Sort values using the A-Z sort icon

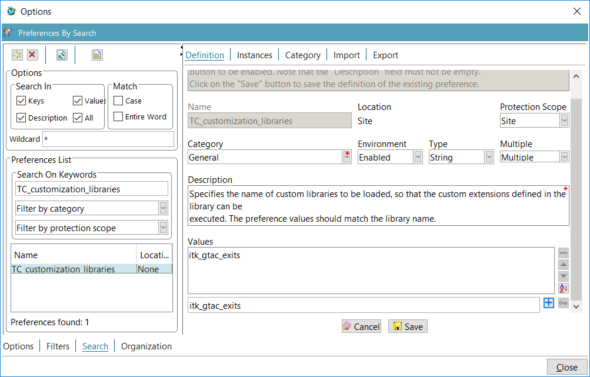point(564,288)
